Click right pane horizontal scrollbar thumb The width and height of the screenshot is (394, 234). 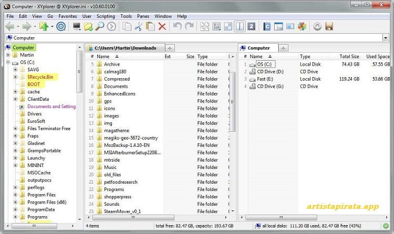click(x=281, y=217)
